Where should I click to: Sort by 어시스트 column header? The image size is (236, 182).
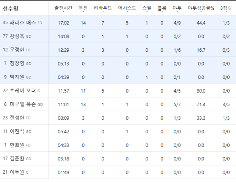click(127, 8)
